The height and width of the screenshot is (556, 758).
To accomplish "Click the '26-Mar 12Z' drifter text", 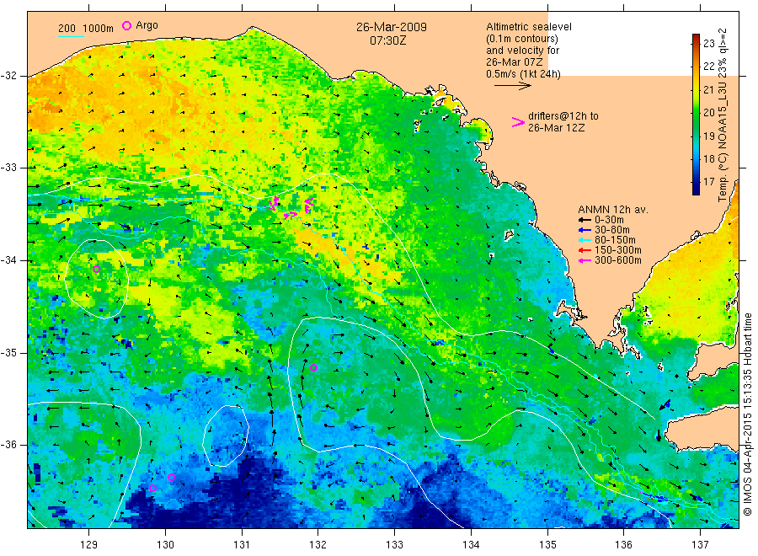I will click(x=556, y=128).
